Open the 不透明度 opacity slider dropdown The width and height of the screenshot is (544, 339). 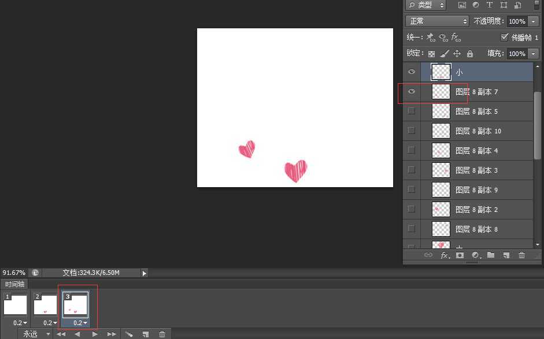click(533, 21)
